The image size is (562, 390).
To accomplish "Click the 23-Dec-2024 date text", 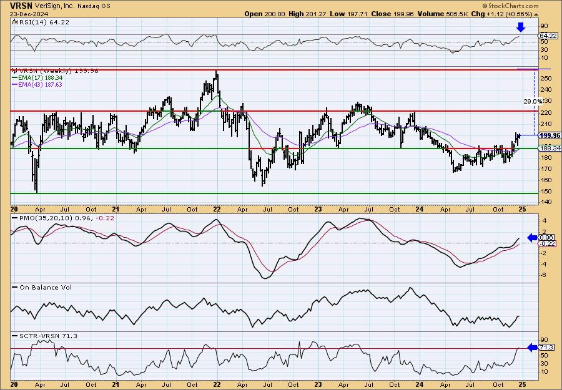I will click(x=28, y=14).
